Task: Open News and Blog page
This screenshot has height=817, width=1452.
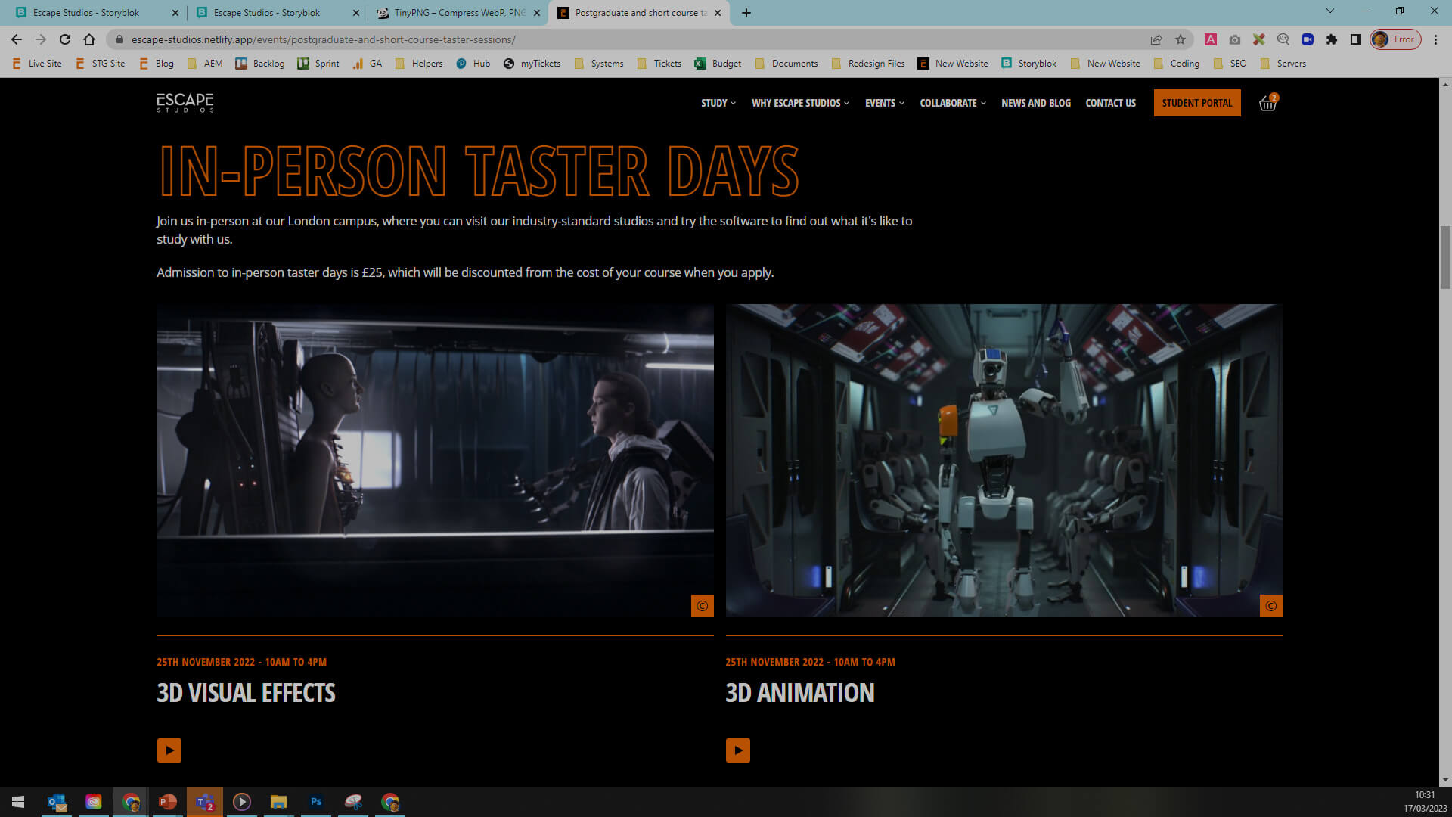Action: pyautogui.click(x=1036, y=103)
